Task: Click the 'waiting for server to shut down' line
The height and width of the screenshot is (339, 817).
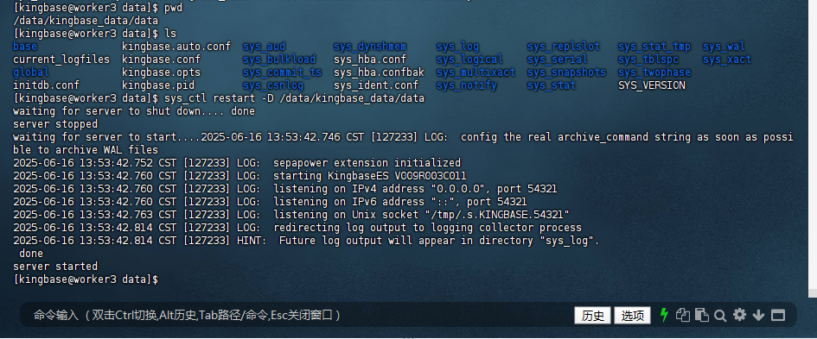Action: pyautogui.click(x=134, y=111)
